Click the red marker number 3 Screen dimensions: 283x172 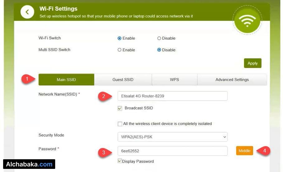(103, 152)
